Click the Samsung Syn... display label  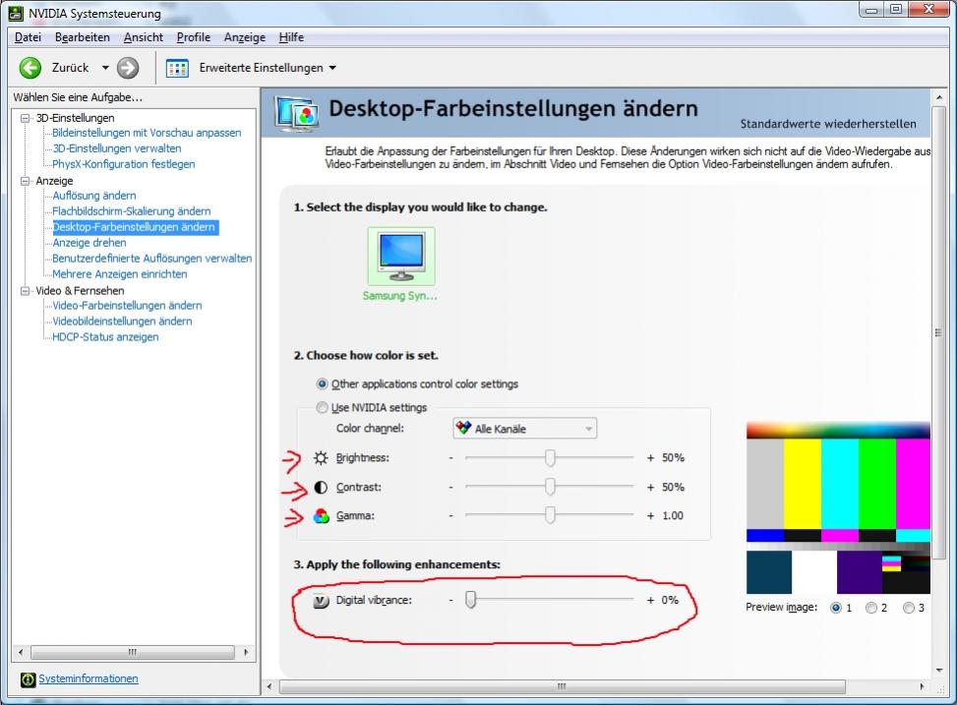pyautogui.click(x=399, y=295)
